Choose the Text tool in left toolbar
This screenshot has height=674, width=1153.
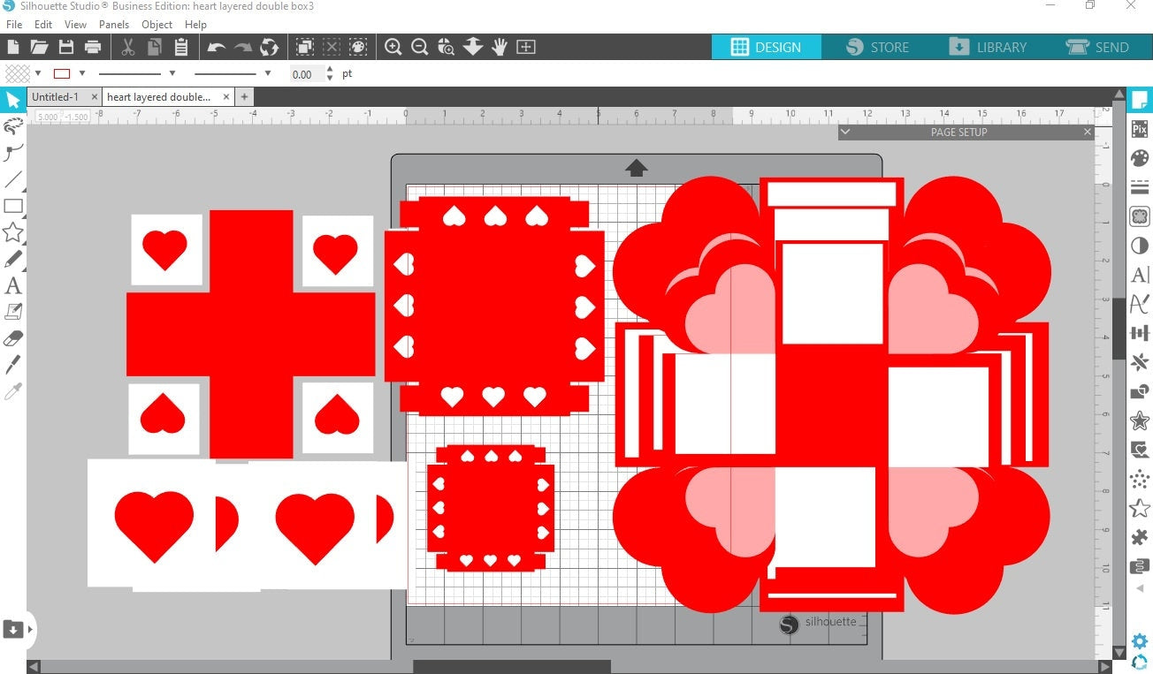click(13, 285)
